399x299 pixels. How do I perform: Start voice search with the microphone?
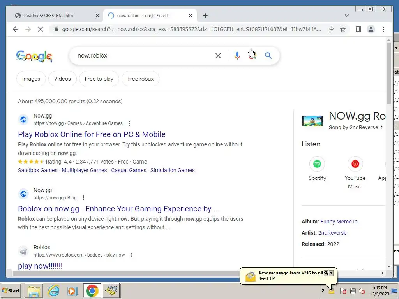pyautogui.click(x=237, y=55)
